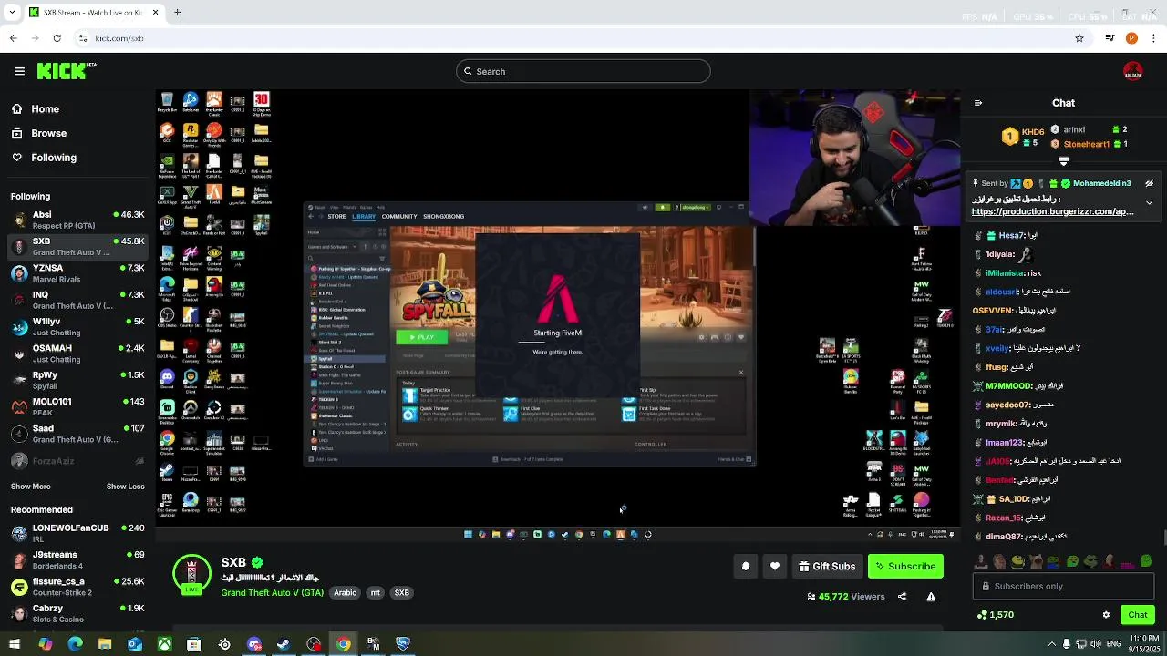Open Xbox app from taskbar

click(164, 644)
